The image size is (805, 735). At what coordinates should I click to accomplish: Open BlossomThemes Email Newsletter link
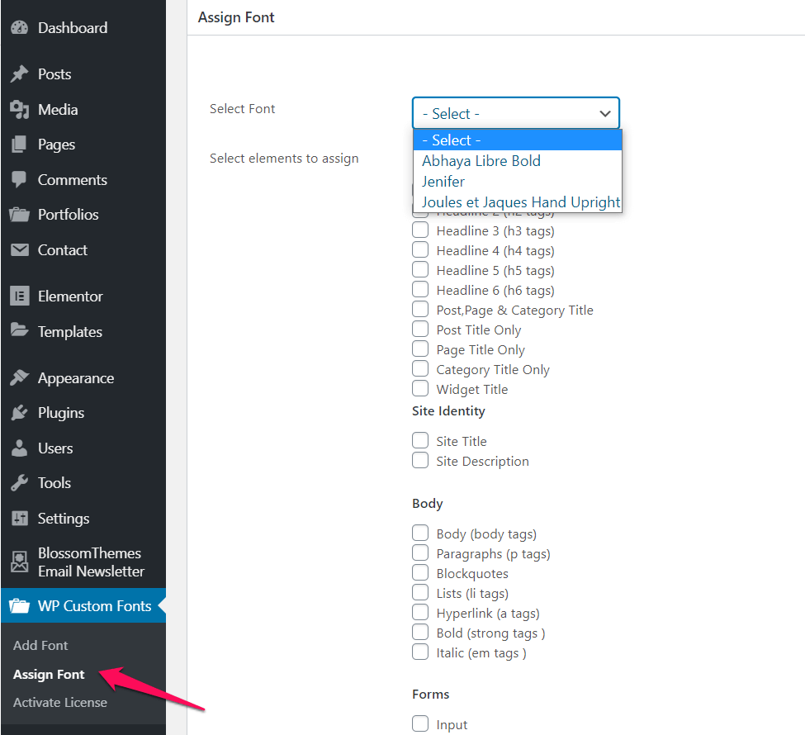(91, 562)
